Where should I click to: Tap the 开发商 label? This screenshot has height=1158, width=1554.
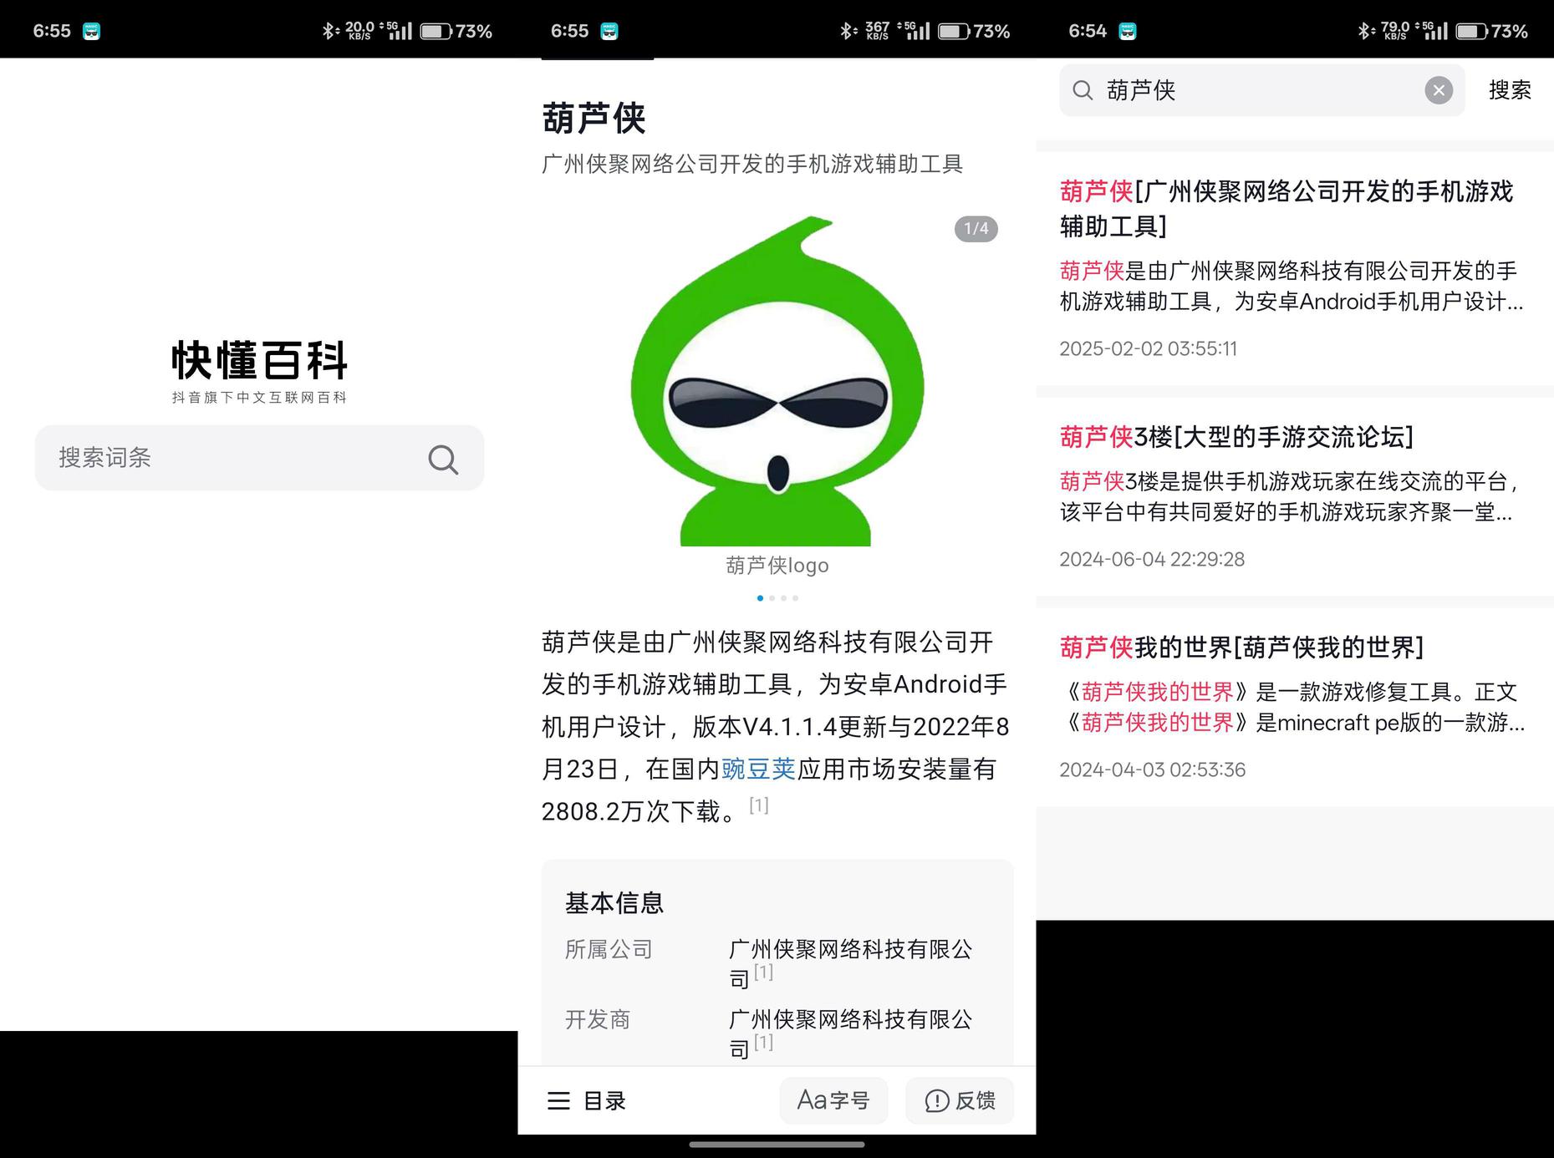[x=598, y=1020]
